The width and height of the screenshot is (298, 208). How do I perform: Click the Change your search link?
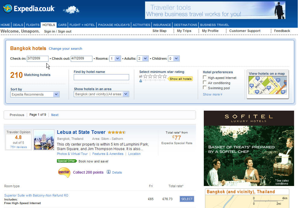(65, 49)
